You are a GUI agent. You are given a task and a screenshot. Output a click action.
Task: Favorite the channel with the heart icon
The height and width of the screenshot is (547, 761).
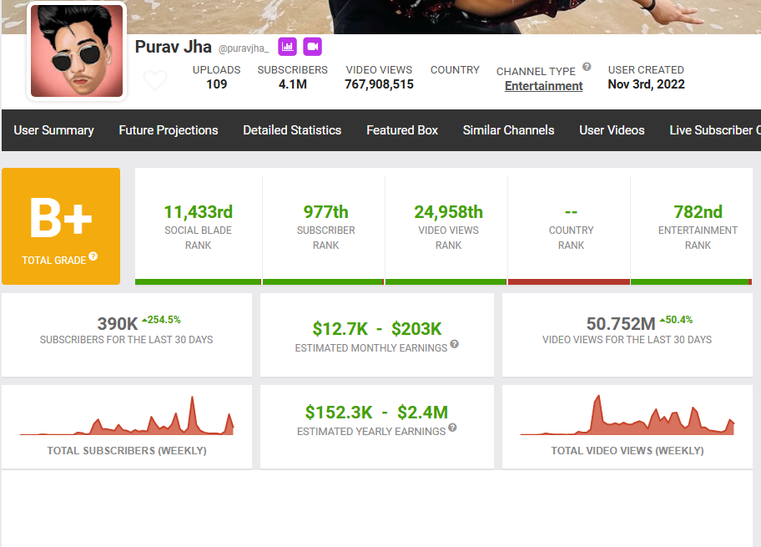coord(155,80)
